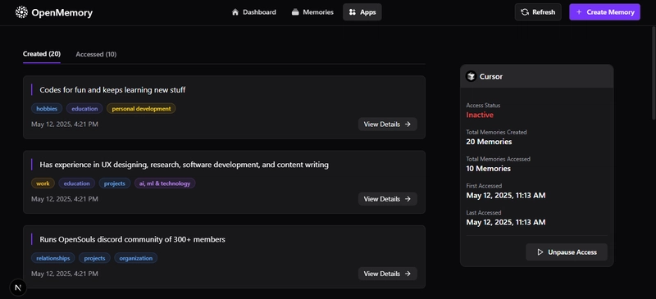The image size is (656, 299).
Task: Click the projects tag on OpenSouls memory
Action: (94, 258)
